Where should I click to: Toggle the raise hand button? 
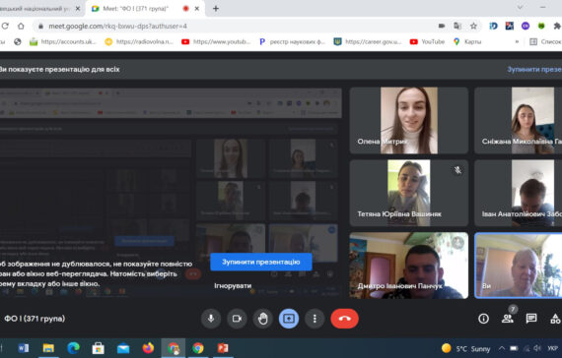pos(262,319)
